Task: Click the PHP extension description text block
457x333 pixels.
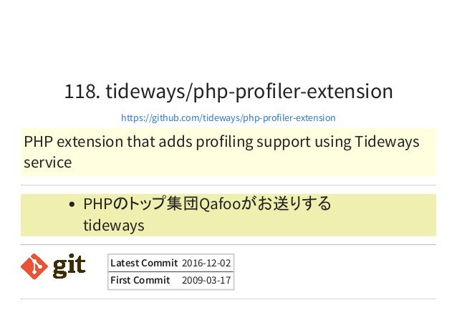Action: tap(228, 152)
